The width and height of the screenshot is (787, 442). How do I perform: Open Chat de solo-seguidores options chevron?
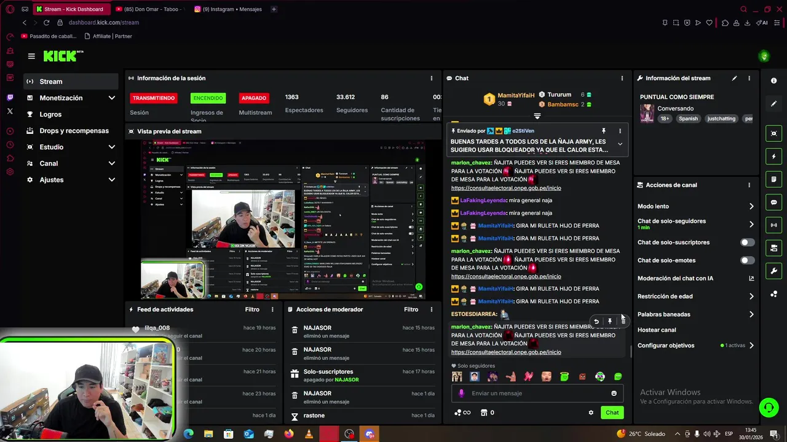pos(751,224)
